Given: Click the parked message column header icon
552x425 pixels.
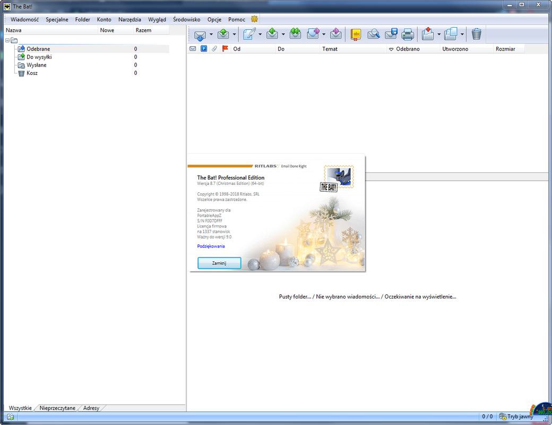Looking at the screenshot, I should coord(204,49).
